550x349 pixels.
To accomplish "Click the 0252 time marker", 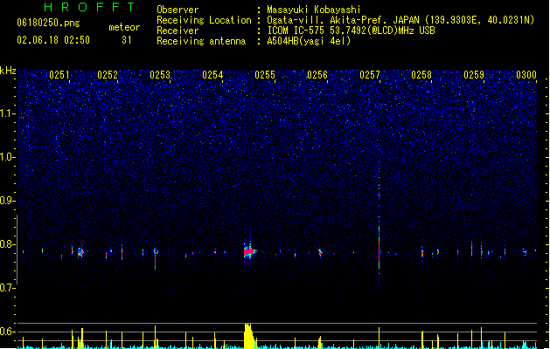I will point(108,75).
